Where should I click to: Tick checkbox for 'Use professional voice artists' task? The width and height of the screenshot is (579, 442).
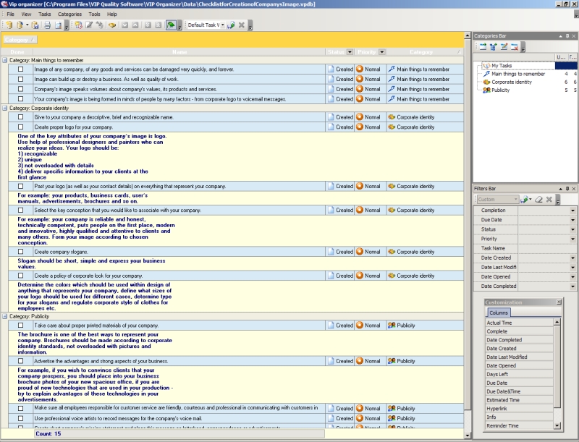[x=21, y=418]
